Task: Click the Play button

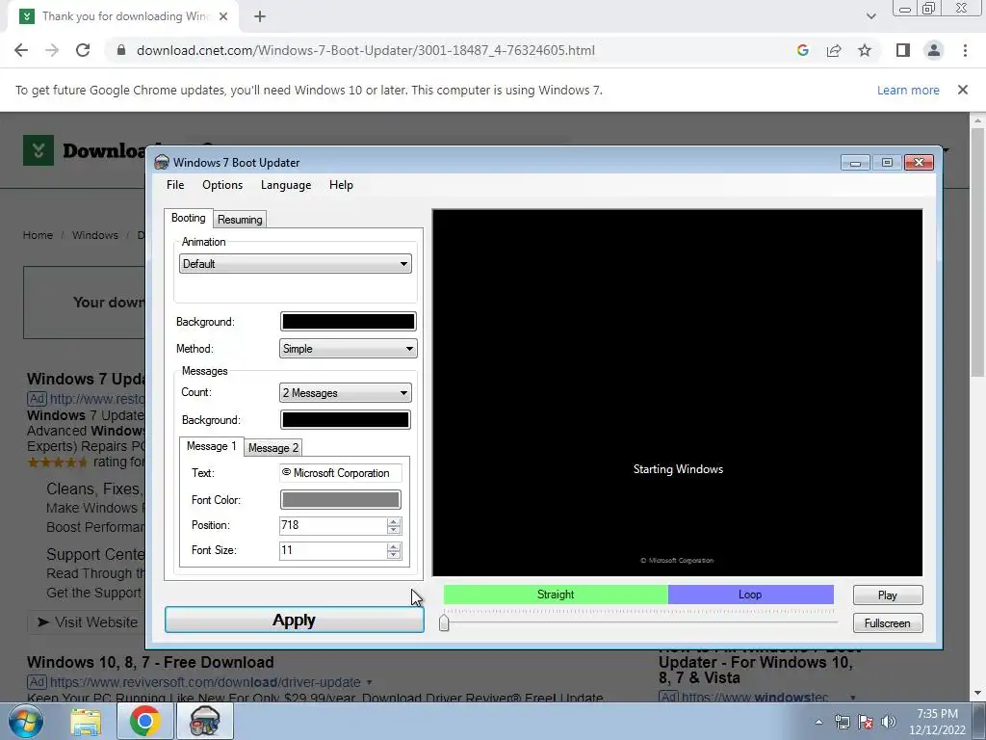Action: click(x=888, y=595)
